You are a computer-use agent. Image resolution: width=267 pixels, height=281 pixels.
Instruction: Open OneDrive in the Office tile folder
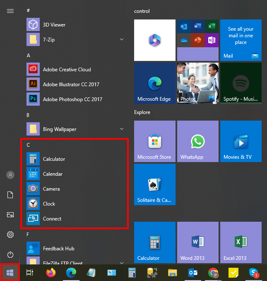(184, 40)
